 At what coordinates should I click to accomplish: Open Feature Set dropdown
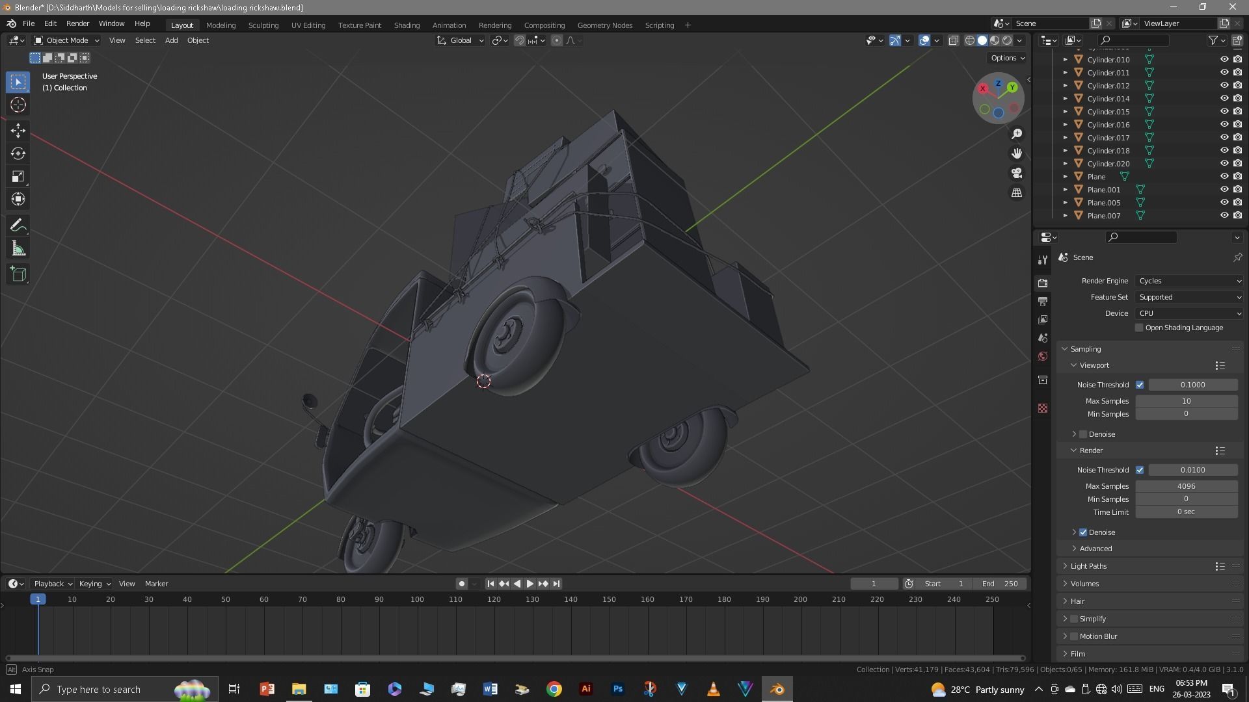click(1189, 297)
